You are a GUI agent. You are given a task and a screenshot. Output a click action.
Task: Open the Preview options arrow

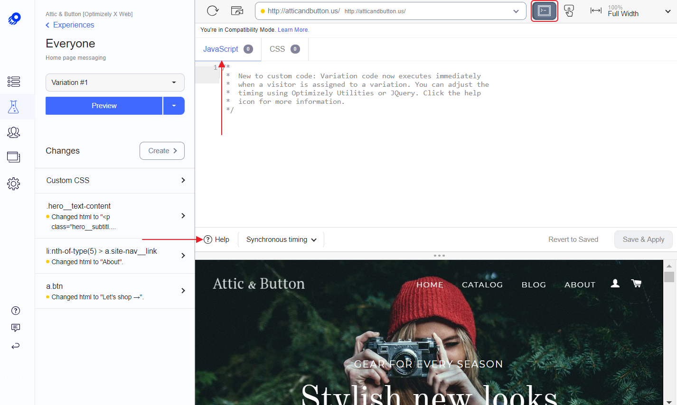pyautogui.click(x=174, y=106)
